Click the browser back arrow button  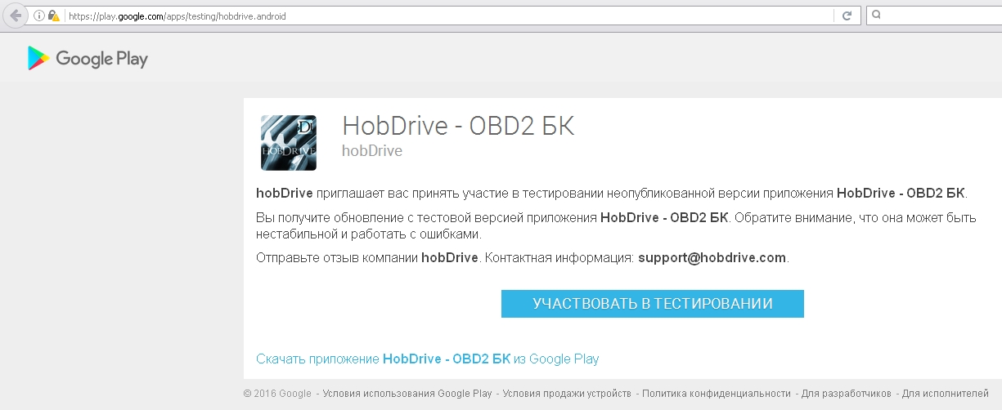tap(15, 16)
